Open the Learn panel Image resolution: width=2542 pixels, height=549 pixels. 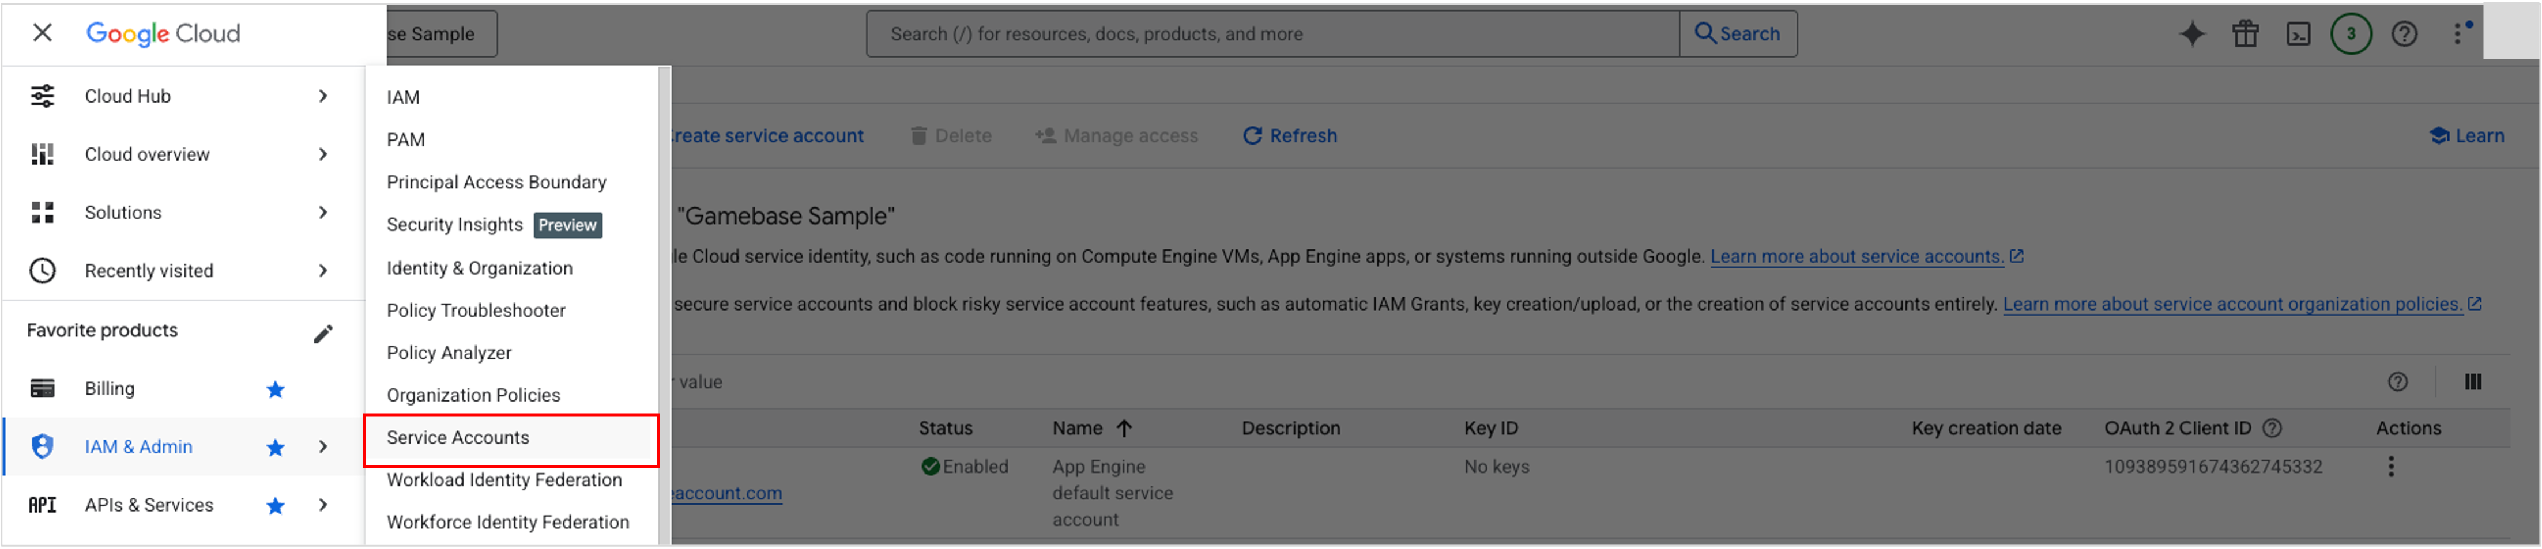2467,136
